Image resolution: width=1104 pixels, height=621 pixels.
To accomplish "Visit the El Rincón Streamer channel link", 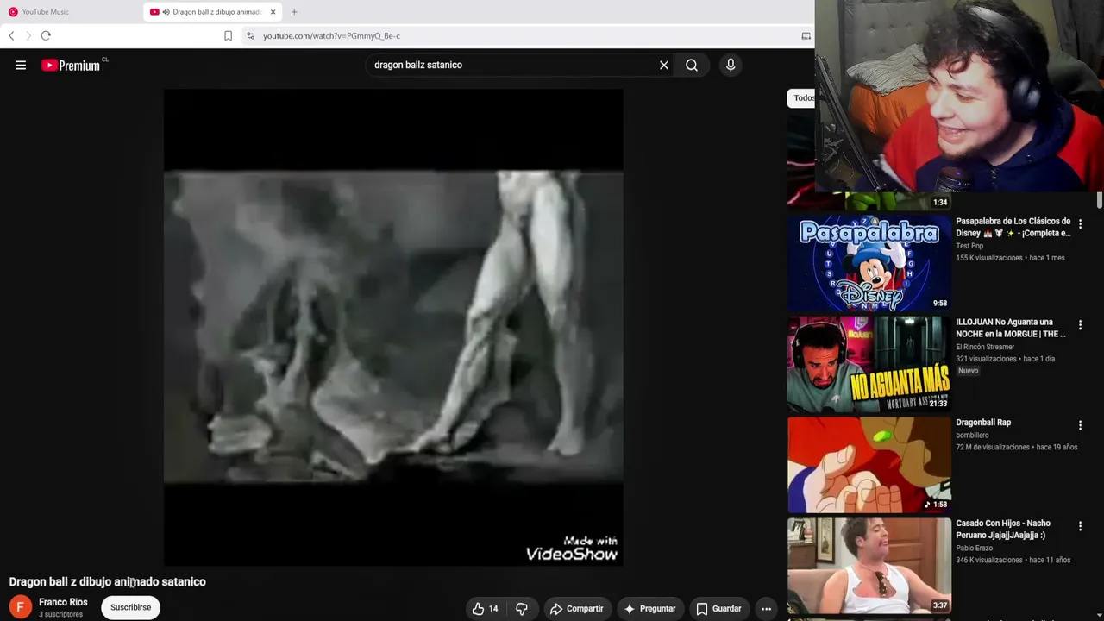I will [x=985, y=347].
